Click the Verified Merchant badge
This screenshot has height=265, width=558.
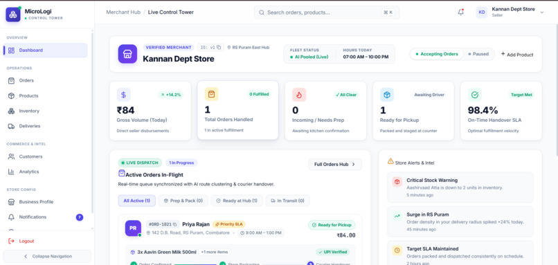click(168, 47)
